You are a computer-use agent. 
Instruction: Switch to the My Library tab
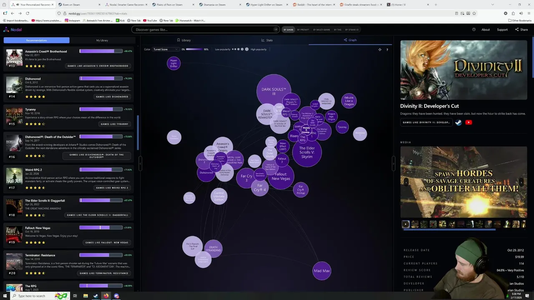[102, 40]
